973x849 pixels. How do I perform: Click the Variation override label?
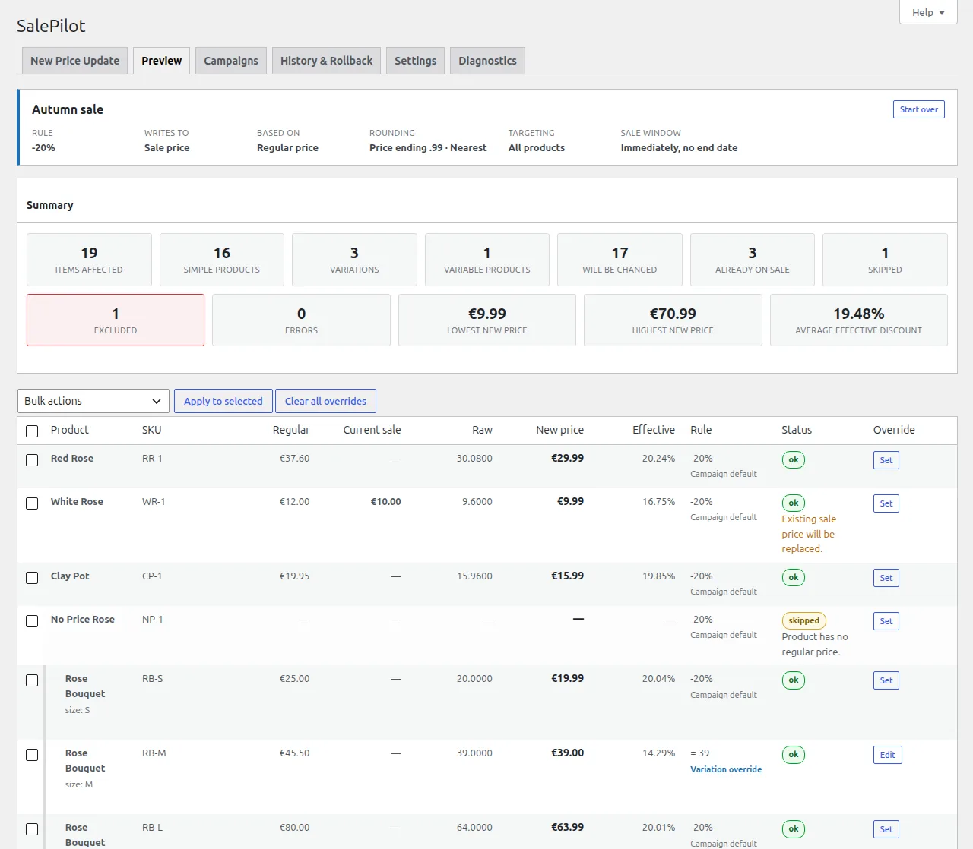click(x=726, y=769)
